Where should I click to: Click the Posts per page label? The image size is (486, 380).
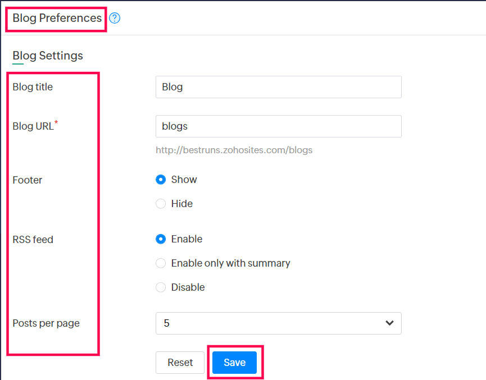point(46,323)
